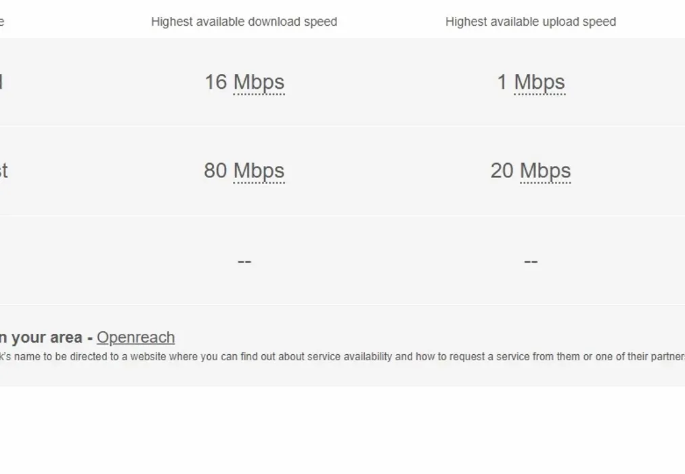Click the 'Highest available download speed' header
Screen dimensions: 685x474
click(244, 22)
